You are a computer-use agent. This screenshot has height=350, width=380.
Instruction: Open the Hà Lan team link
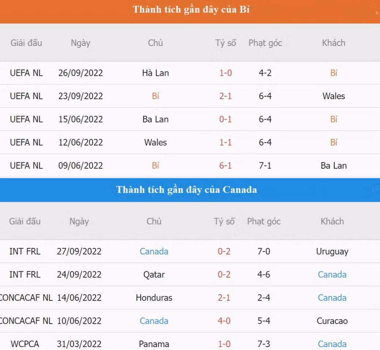155,73
